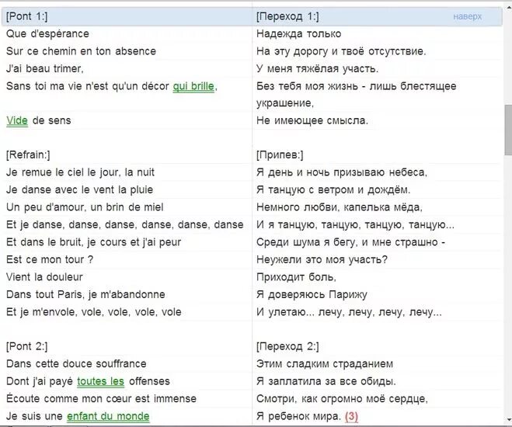Select the '[Переход 1:]' header line

(287, 16)
